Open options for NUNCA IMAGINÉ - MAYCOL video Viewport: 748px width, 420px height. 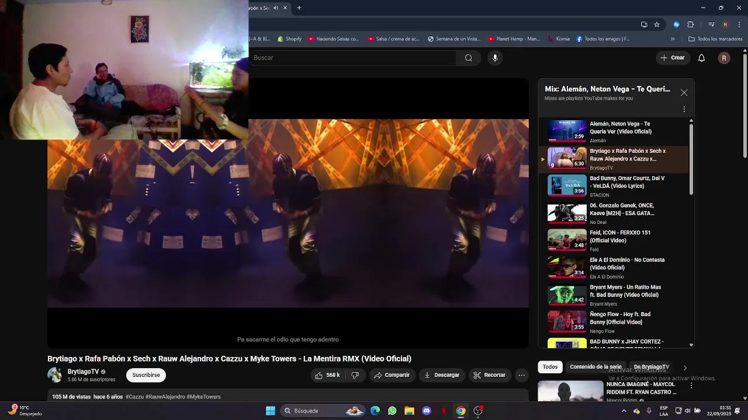[691, 386]
